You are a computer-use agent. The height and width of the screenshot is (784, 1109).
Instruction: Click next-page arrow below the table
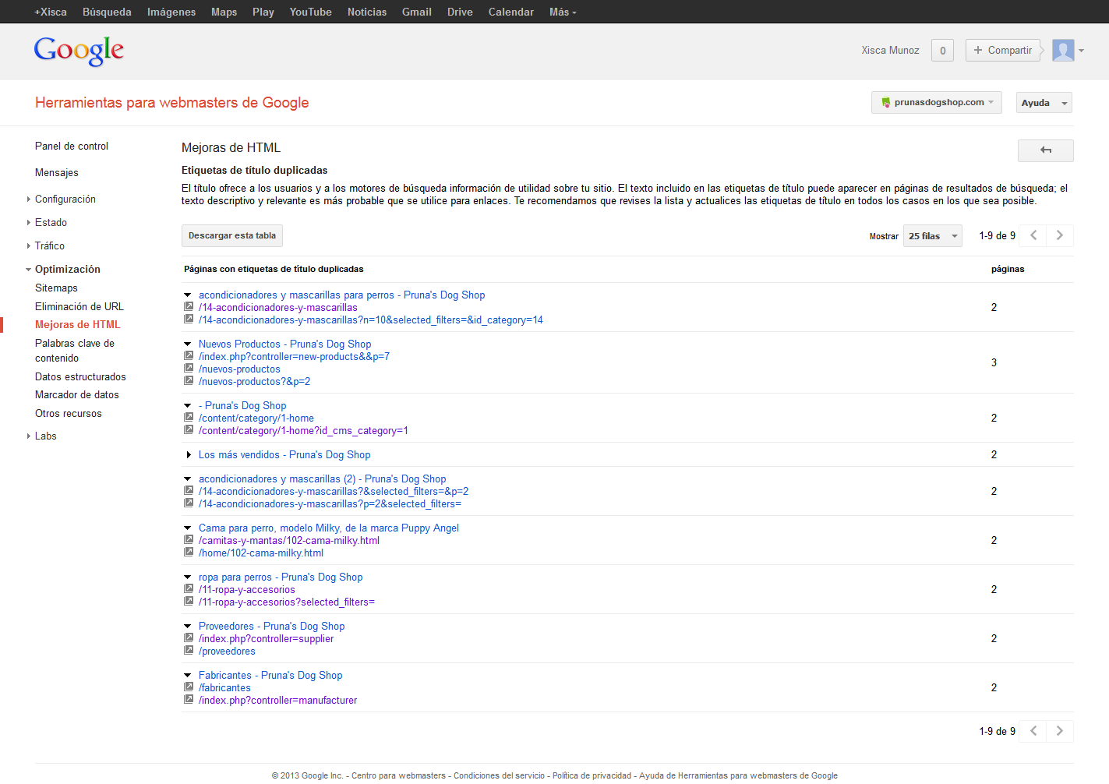(1060, 731)
